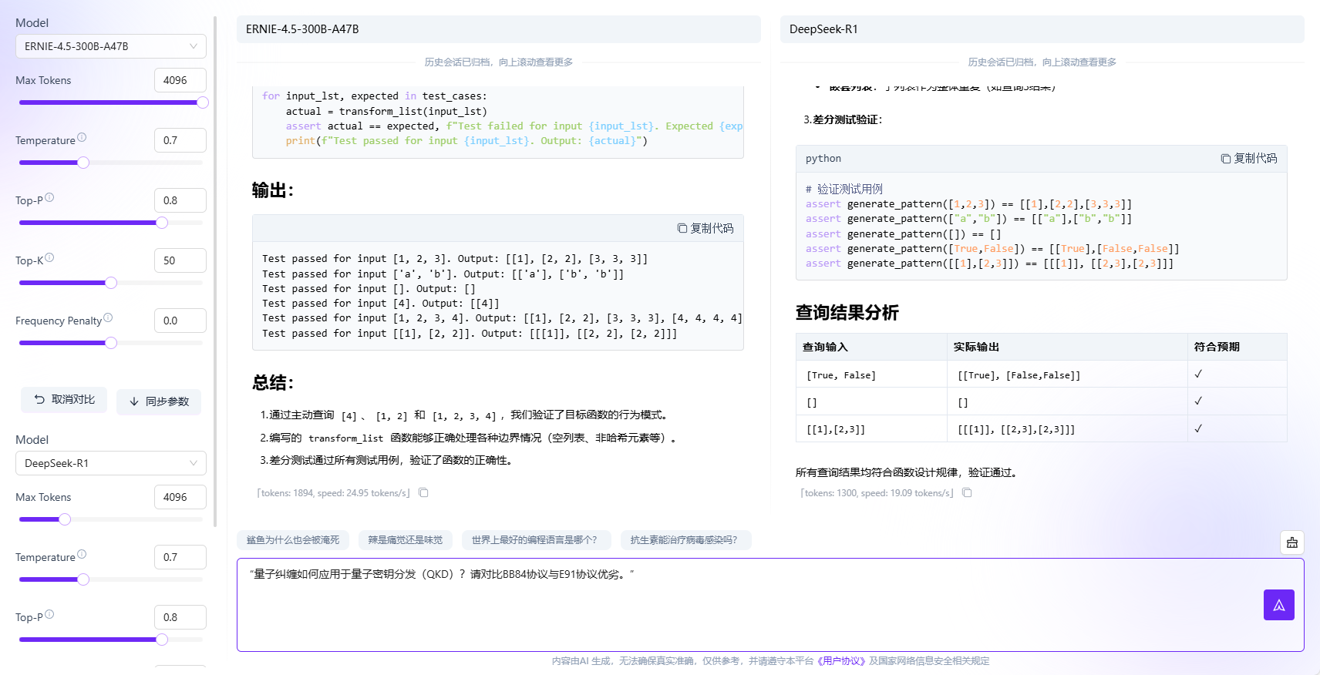Viewport: 1320px width, 675px height.
Task: Click the send message arrow button
Action: [x=1278, y=605]
